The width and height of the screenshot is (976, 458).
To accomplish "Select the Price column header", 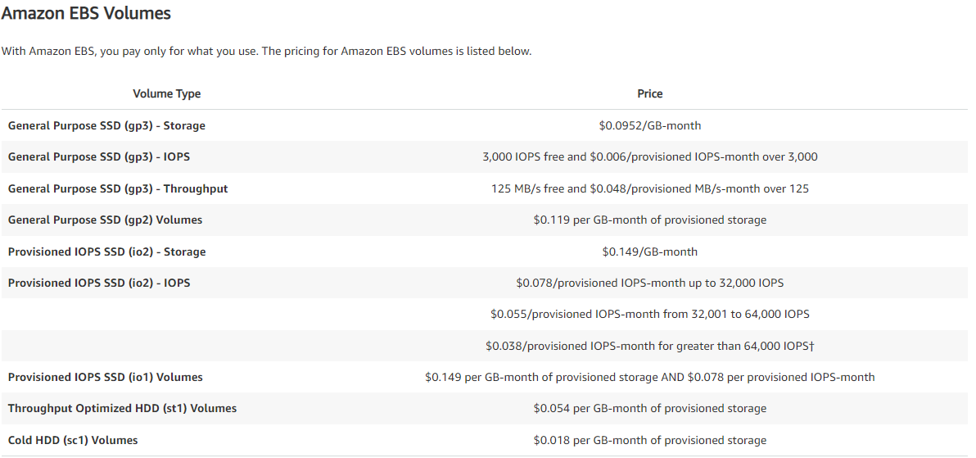I will (650, 93).
